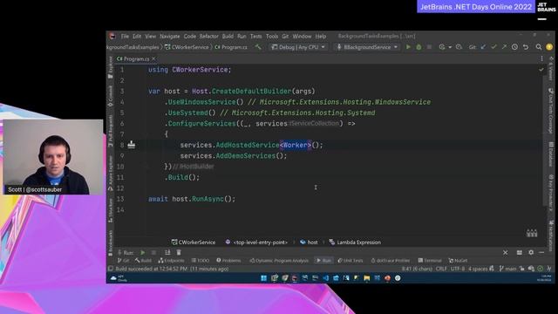Open the Navigate menu
The height and width of the screenshot is (314, 558).
click(x=170, y=37)
